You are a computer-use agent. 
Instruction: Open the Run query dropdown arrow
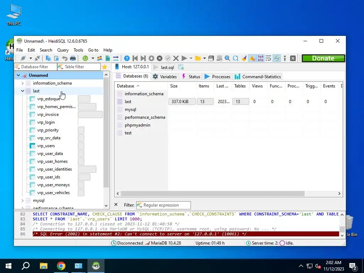click(x=191, y=58)
